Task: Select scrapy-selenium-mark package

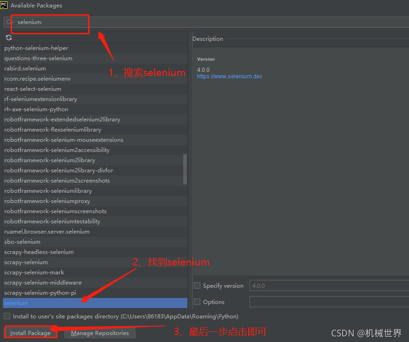Action: [x=95, y=272]
